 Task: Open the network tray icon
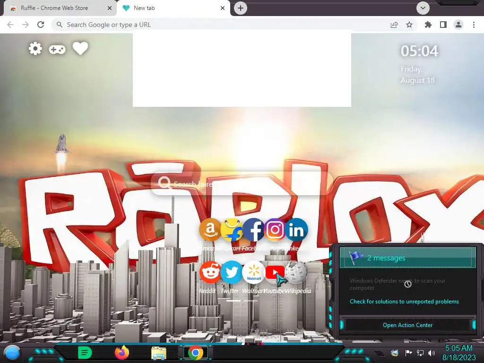click(420, 353)
